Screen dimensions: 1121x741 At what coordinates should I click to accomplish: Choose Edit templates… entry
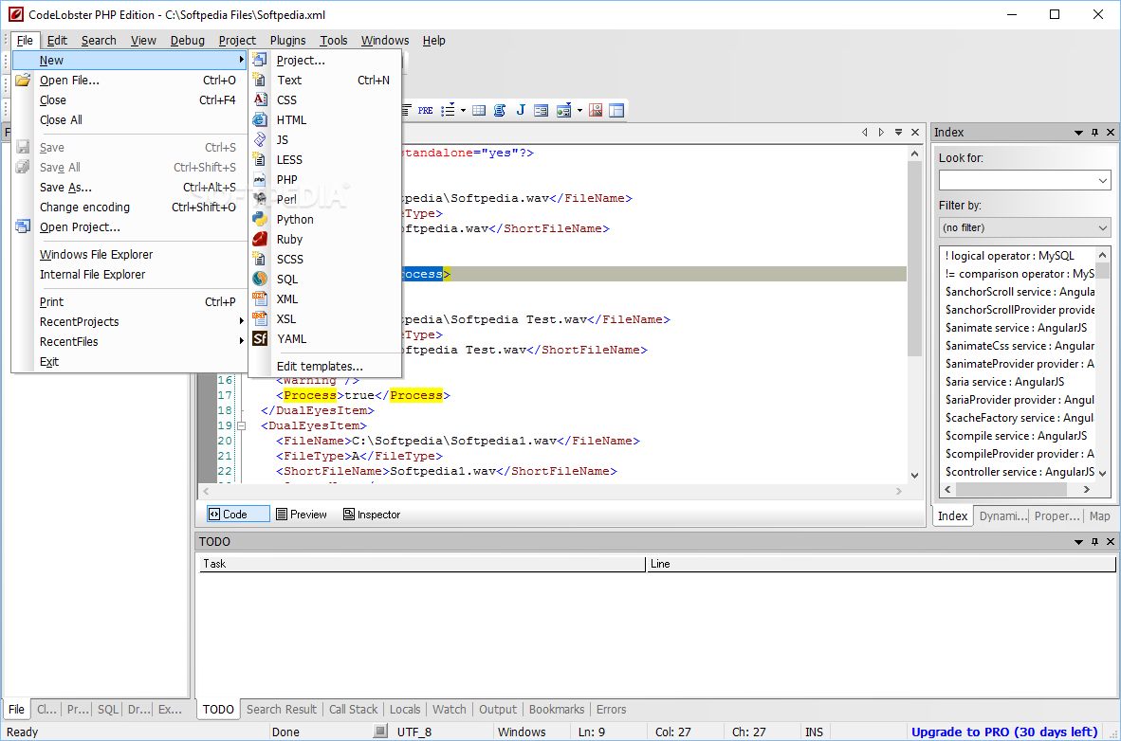click(320, 366)
